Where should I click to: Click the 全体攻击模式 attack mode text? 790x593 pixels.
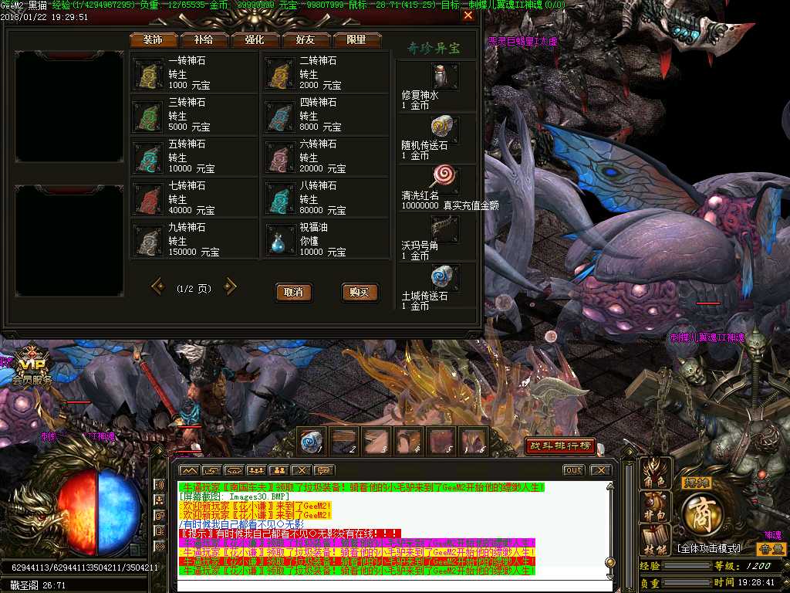tap(709, 548)
